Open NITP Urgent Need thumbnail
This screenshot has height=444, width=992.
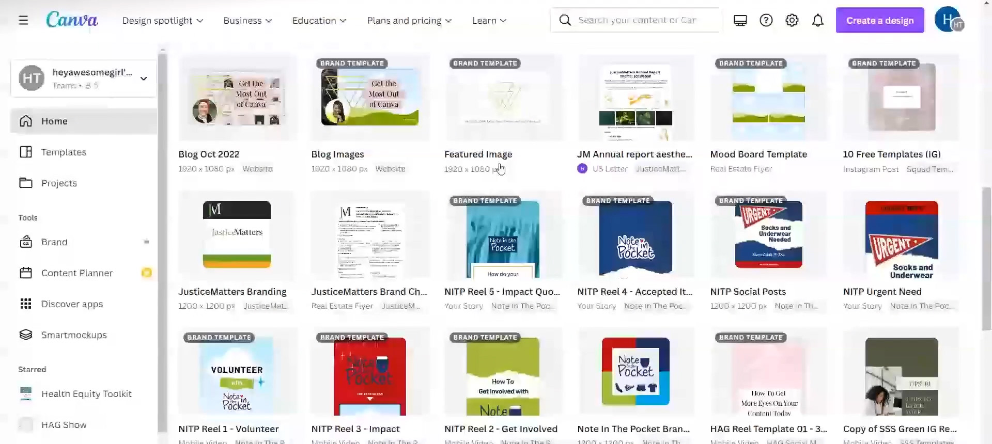[902, 234]
